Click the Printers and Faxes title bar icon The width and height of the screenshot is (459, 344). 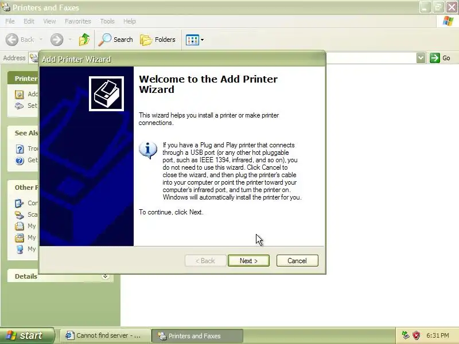(5, 7)
